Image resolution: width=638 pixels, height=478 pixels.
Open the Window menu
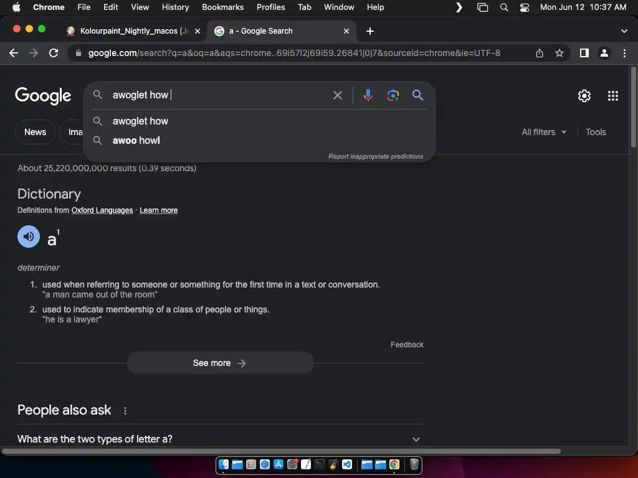pyautogui.click(x=339, y=7)
